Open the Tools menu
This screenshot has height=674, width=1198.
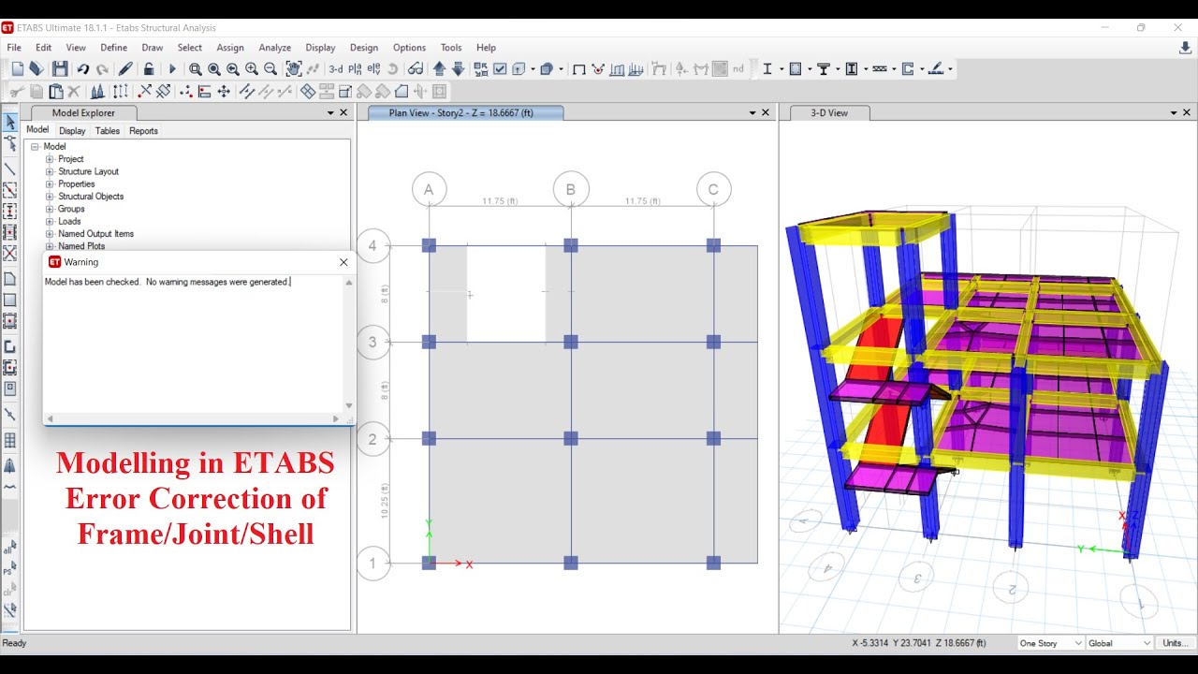[x=451, y=48]
